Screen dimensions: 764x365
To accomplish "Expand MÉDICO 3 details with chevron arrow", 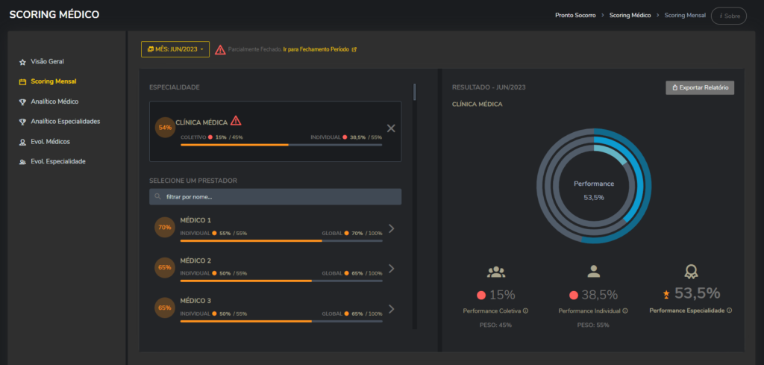I will tap(392, 309).
